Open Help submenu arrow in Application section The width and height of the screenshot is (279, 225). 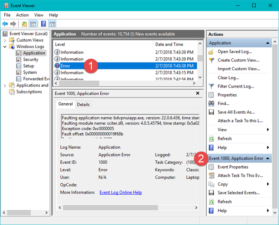(x=268, y=147)
